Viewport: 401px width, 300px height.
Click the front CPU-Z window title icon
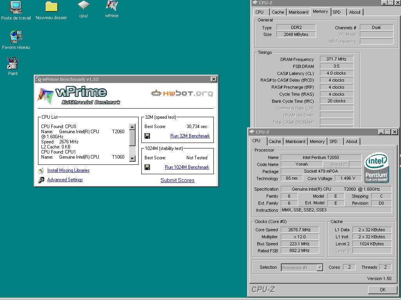point(252,132)
